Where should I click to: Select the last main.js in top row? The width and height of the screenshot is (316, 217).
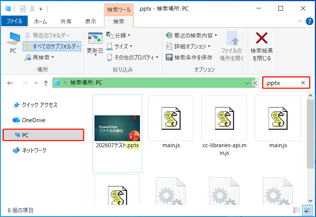(x=278, y=118)
